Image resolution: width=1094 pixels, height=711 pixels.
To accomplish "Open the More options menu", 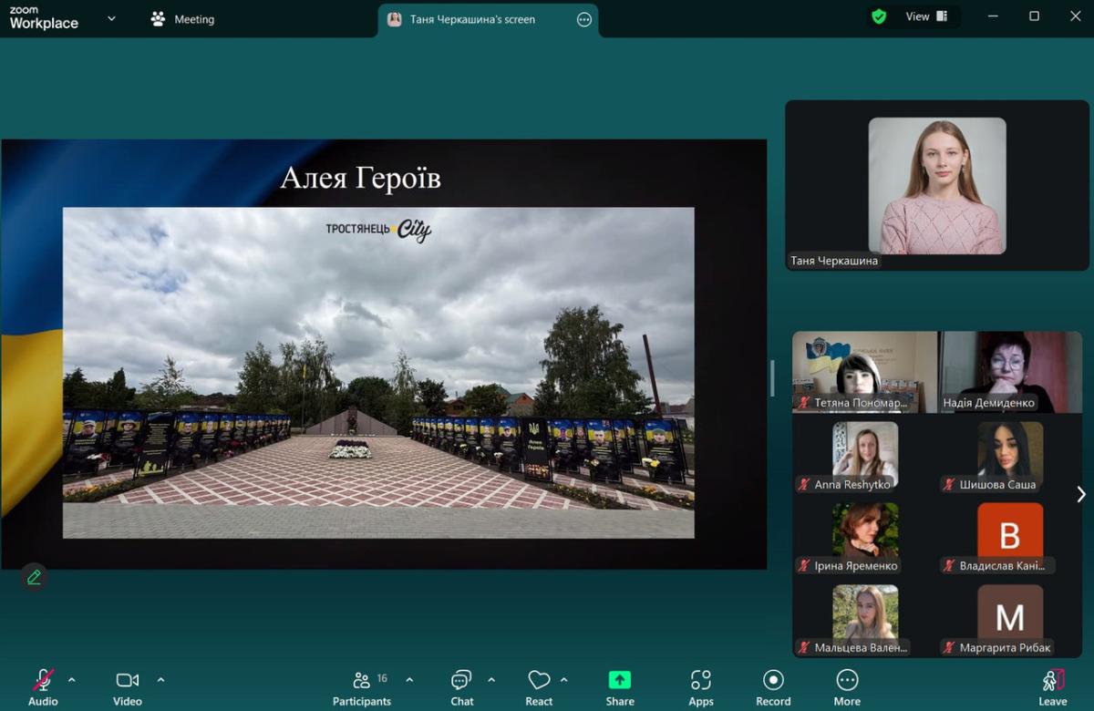I will [847, 686].
